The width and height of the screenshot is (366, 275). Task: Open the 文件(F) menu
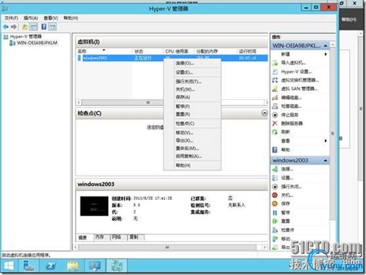[11, 18]
